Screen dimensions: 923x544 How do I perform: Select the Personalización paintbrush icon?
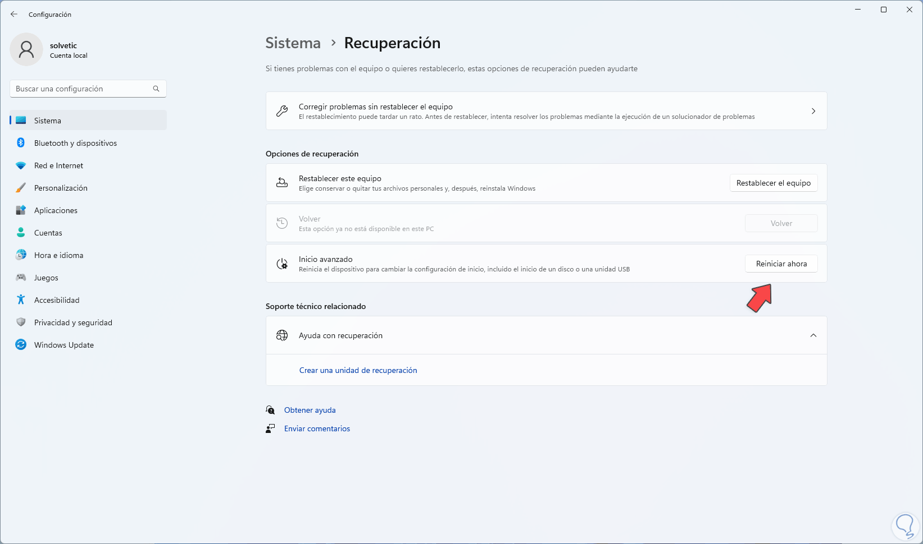(x=21, y=188)
